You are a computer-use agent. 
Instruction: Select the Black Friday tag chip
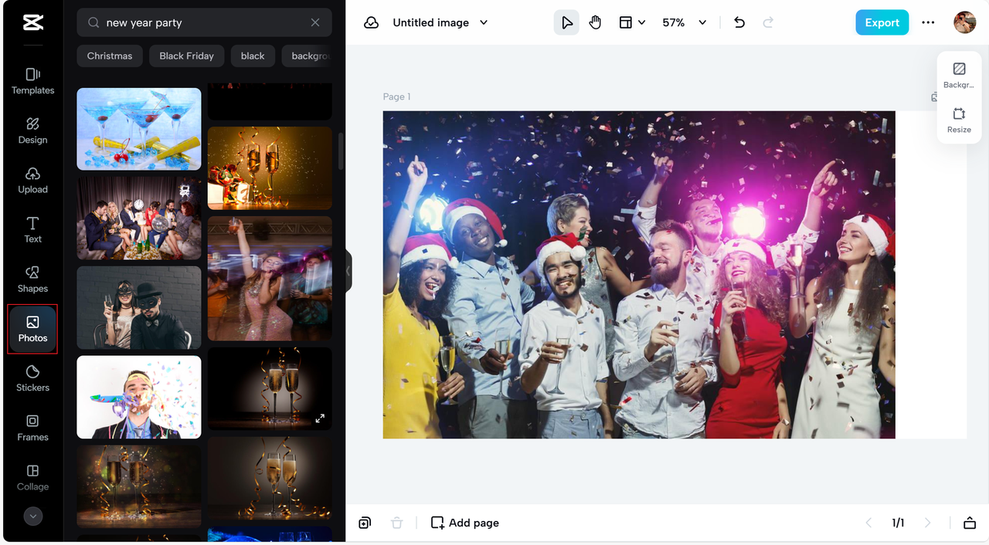(186, 56)
